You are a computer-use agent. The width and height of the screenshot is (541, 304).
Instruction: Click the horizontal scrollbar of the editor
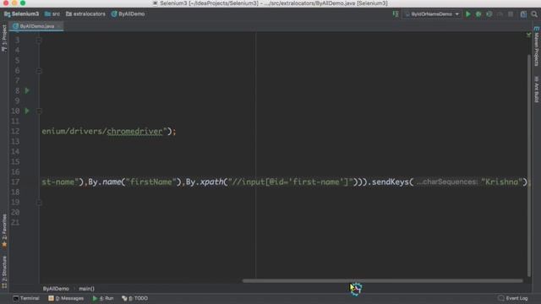click(382, 280)
